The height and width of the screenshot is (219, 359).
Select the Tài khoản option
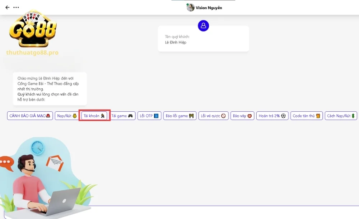pos(94,116)
